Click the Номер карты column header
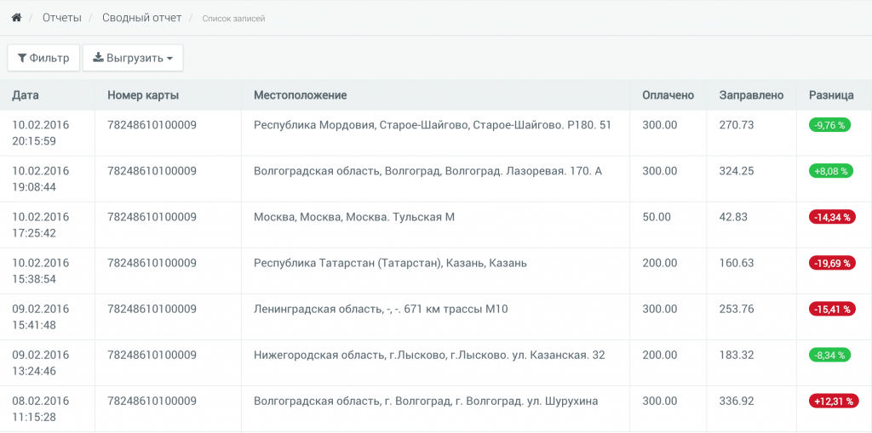 click(143, 95)
